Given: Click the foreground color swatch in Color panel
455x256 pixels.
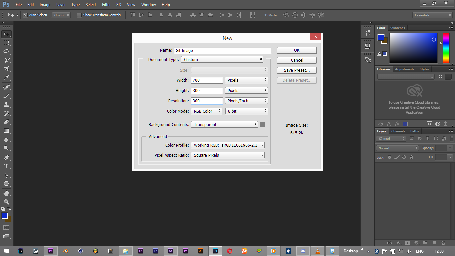Looking at the screenshot, I should pos(381,37).
